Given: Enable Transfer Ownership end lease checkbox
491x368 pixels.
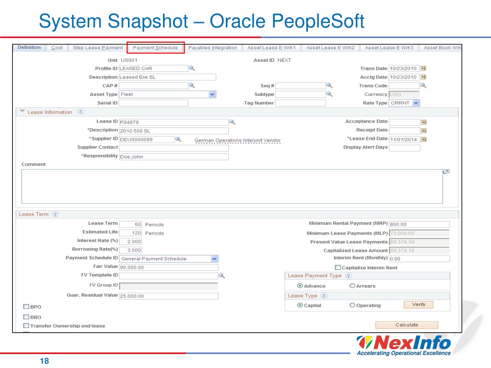Looking at the screenshot, I should [x=26, y=326].
